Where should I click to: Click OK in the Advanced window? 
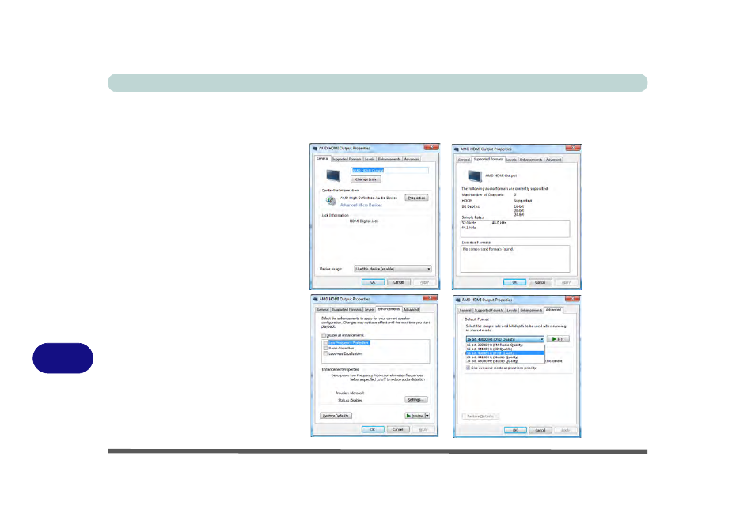515,431
